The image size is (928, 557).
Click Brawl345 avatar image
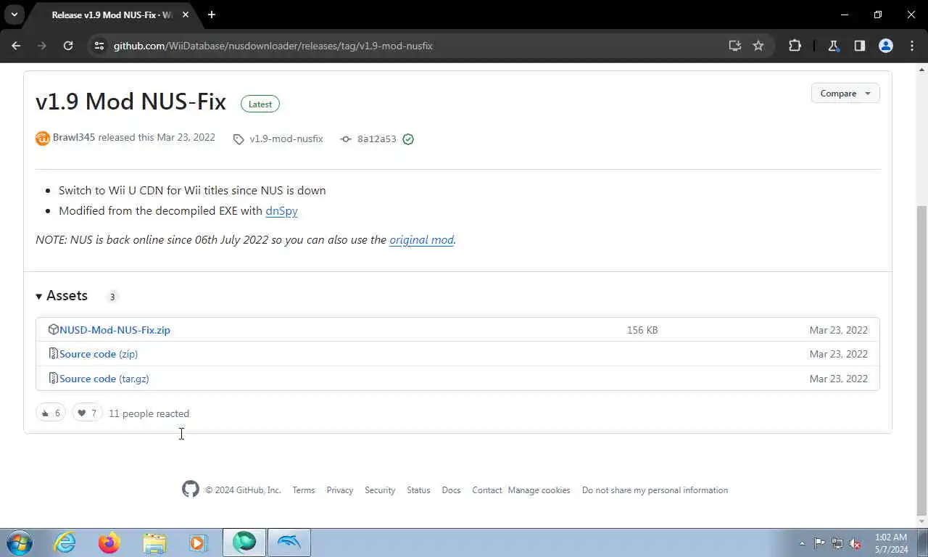43,138
